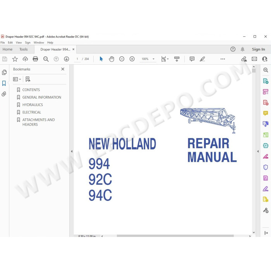Image resolution: width=271 pixels, height=271 pixels.
Task: Click the Sign In button
Action: tap(258, 50)
